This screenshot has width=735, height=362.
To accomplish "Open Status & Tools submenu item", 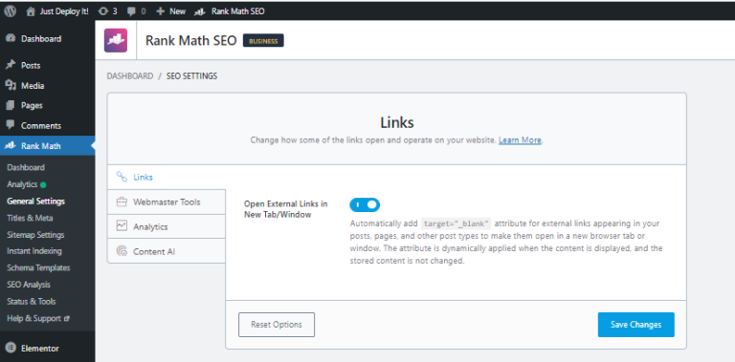I will coord(32,302).
